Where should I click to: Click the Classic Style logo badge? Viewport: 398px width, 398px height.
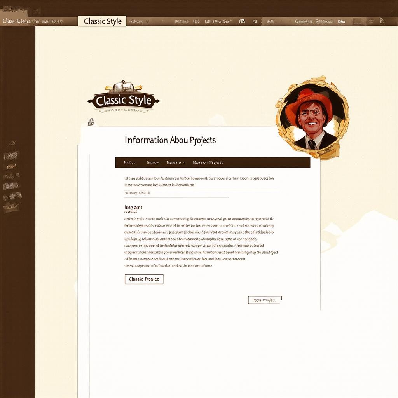(x=123, y=100)
